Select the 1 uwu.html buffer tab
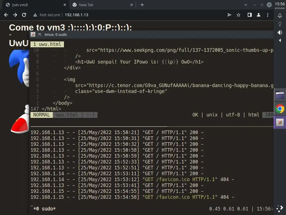The height and width of the screenshot is (215, 286). point(47,44)
